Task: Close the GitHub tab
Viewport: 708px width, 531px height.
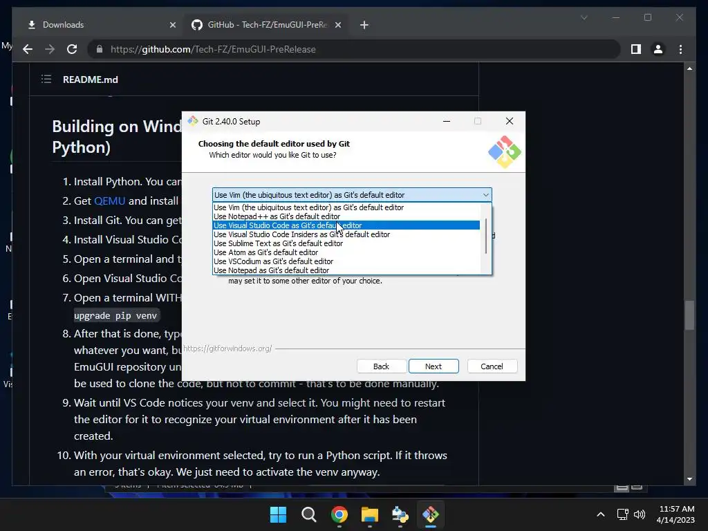Action: click(338, 25)
